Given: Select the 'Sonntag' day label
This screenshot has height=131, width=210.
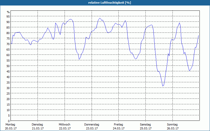Looking at the screenshot, I should 172,124.
